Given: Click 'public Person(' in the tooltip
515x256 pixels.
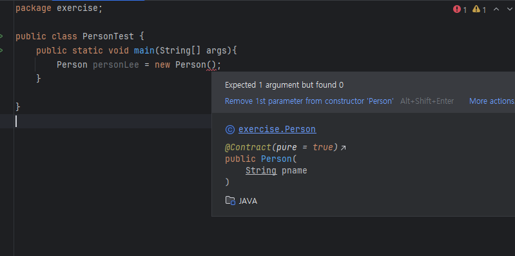Looking at the screenshot, I should coord(261,159).
